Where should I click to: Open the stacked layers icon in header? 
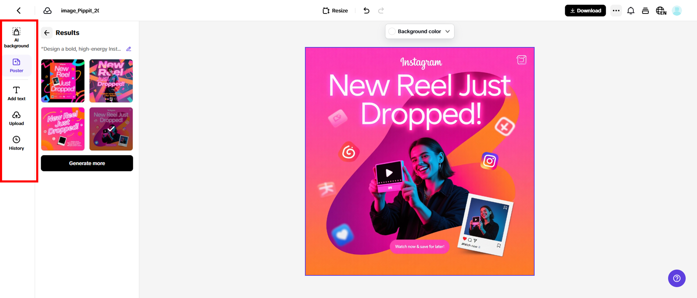tap(645, 11)
